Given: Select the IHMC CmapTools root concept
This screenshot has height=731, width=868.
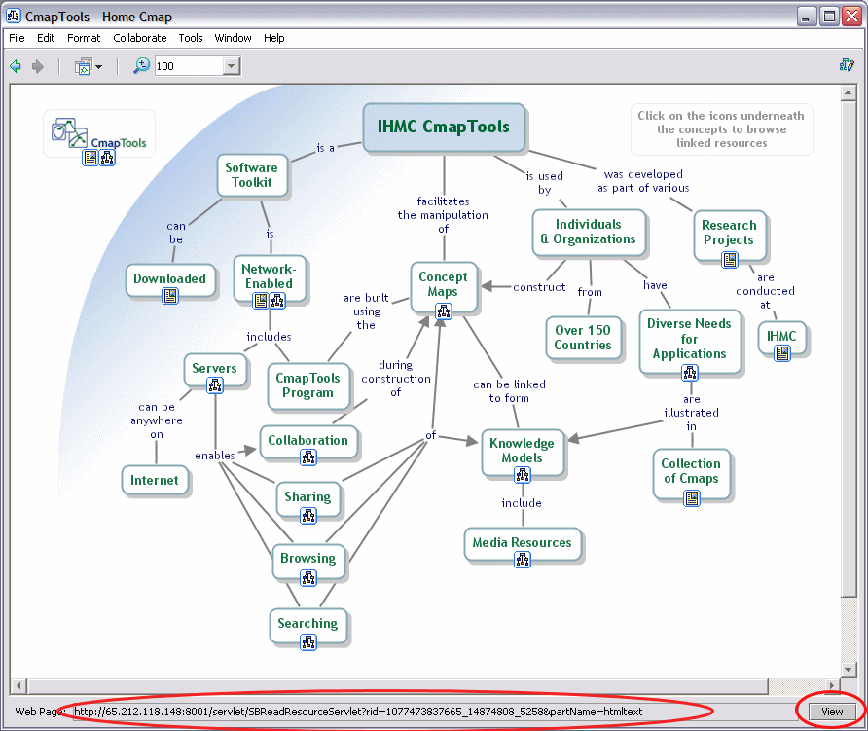Looking at the screenshot, I should (444, 128).
